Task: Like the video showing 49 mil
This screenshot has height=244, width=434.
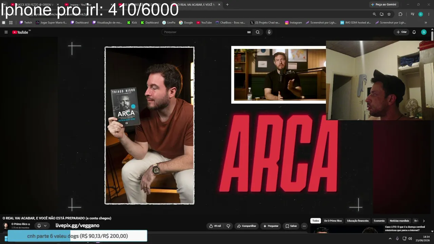Action: pyautogui.click(x=215, y=226)
